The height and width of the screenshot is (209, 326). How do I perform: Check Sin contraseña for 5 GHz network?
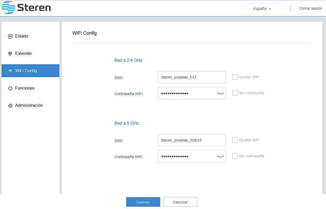pos(235,156)
